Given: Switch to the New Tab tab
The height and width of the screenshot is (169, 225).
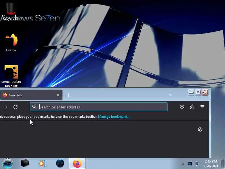Looking at the screenshot, I should coord(31,95).
